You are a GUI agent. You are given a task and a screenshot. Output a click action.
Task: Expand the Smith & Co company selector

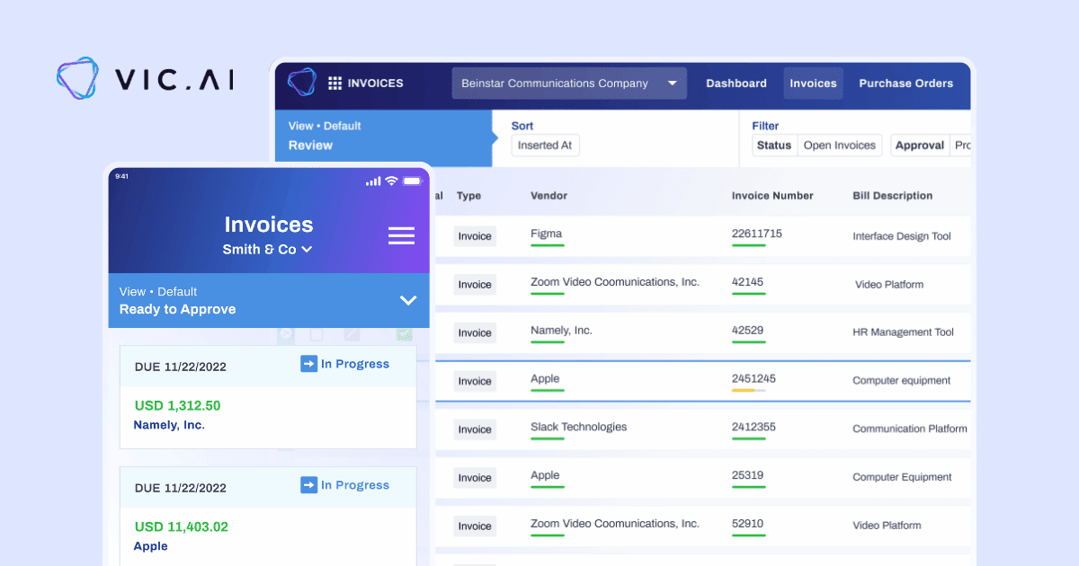pos(268,249)
